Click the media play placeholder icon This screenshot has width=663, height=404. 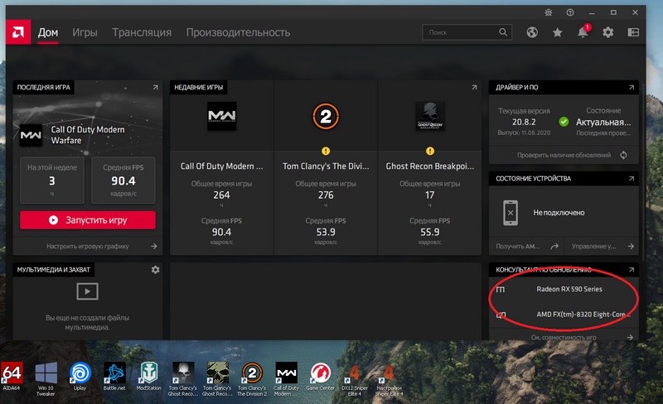[x=88, y=291]
